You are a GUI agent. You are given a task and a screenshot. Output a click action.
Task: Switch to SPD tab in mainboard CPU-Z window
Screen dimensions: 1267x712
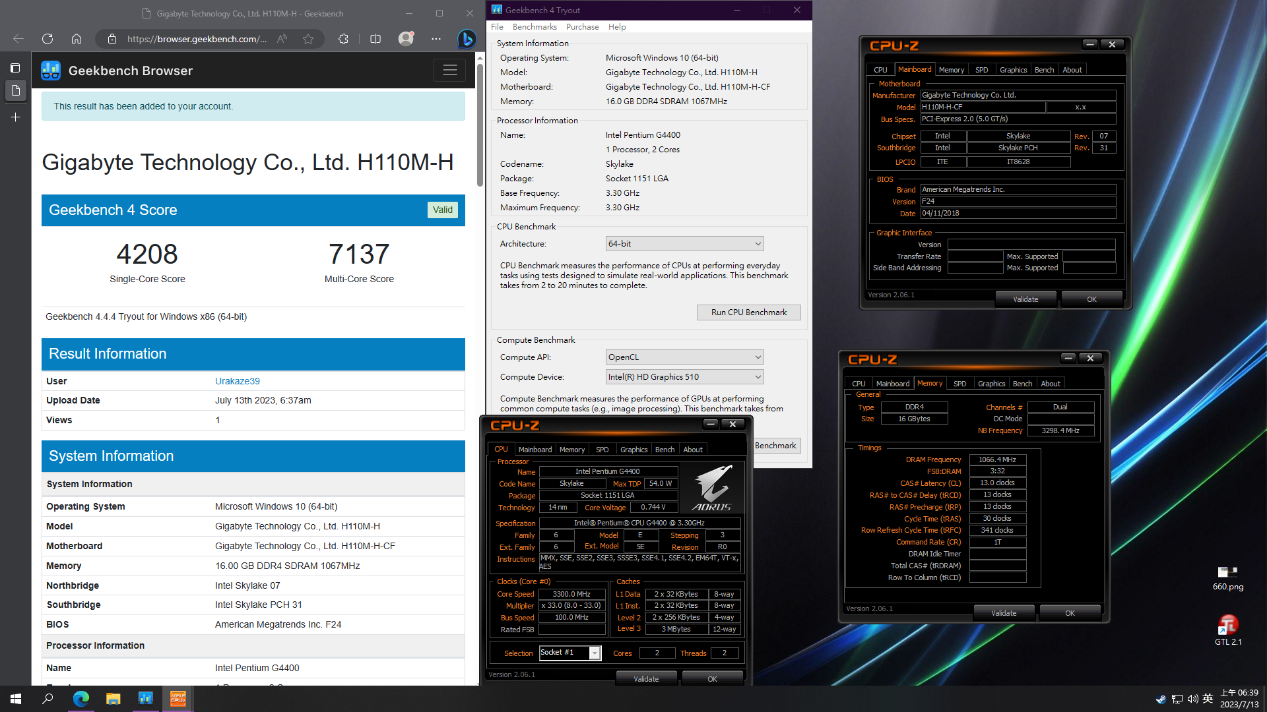[981, 70]
